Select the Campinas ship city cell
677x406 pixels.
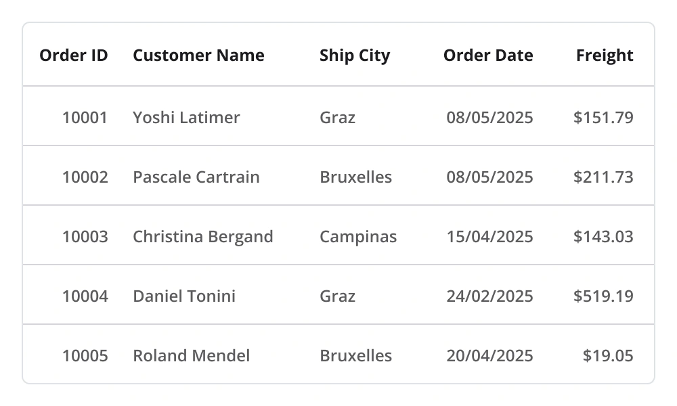(358, 237)
